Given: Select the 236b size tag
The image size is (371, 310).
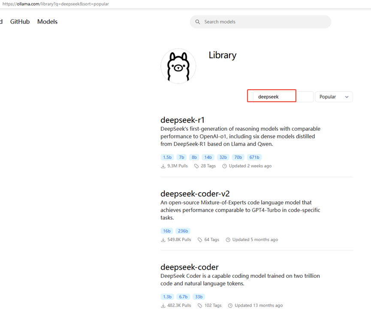Looking at the screenshot, I should point(183,231).
